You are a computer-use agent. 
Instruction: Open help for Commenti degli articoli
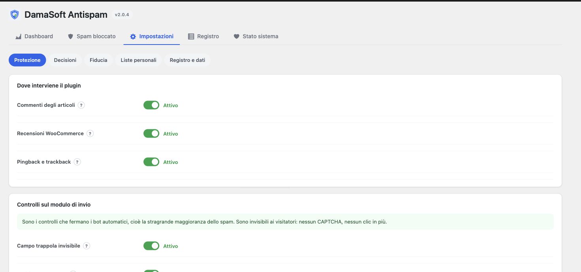coord(81,105)
